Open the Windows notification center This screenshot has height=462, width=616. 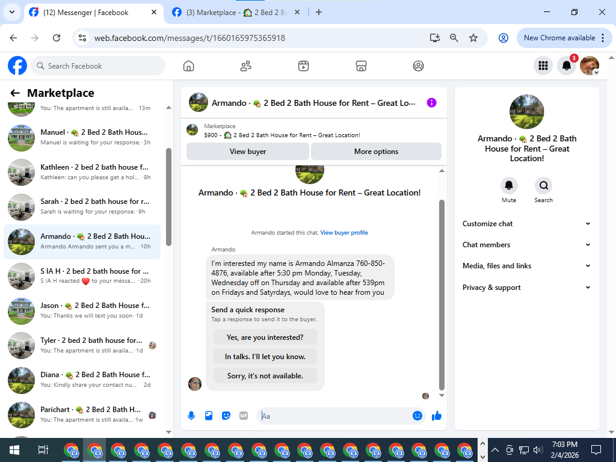point(596,450)
